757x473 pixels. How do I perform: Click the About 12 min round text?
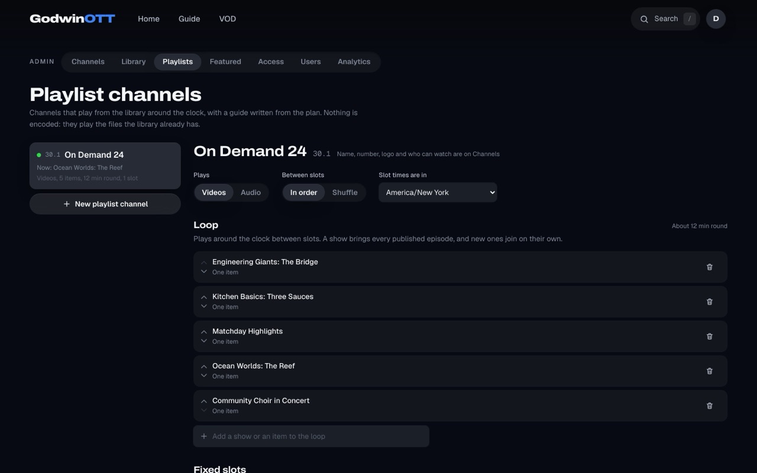tap(700, 226)
